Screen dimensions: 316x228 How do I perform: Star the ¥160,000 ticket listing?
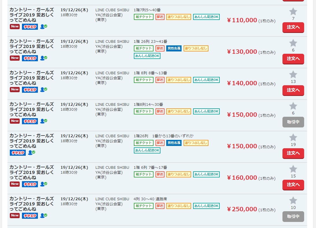point(293,169)
